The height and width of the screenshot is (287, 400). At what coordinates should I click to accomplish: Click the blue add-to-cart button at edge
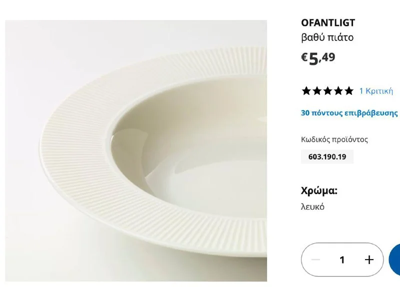click(394, 260)
